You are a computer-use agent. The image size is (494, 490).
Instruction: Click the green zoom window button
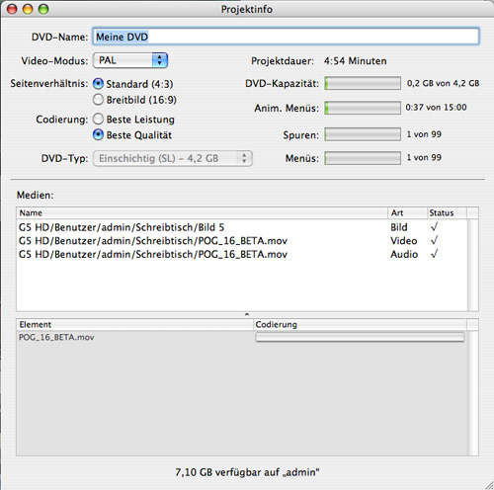tap(43, 9)
